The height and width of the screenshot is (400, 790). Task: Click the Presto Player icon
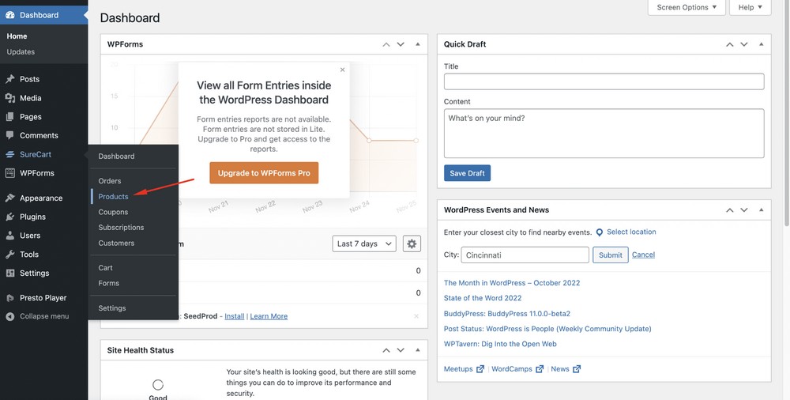(9, 298)
